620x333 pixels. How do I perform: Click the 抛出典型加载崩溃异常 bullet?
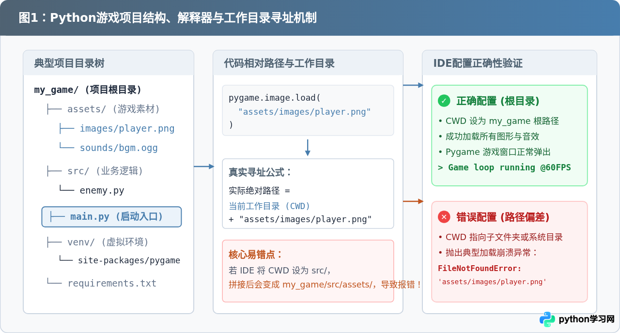coord(488,253)
